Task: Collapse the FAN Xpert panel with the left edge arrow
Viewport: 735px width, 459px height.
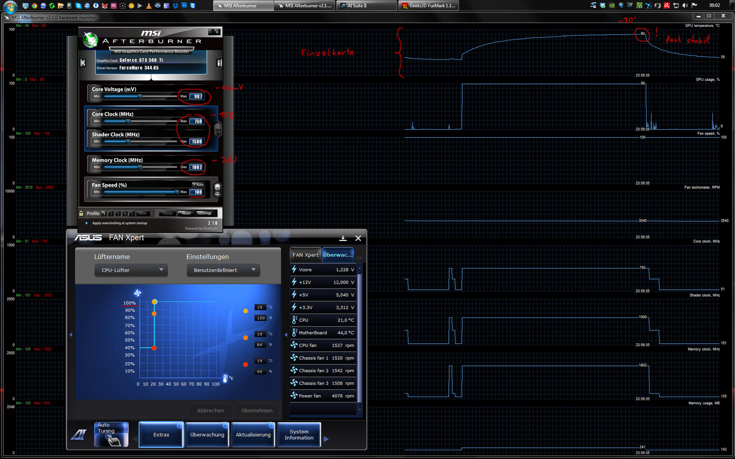Action: click(70, 335)
